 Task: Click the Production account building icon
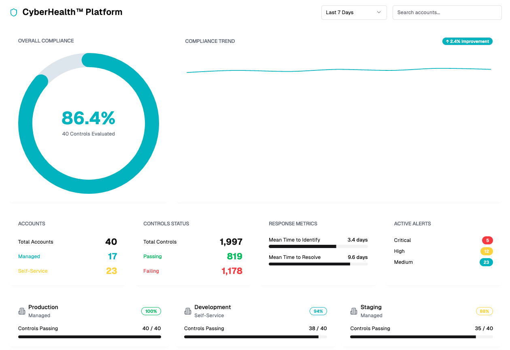click(x=22, y=311)
